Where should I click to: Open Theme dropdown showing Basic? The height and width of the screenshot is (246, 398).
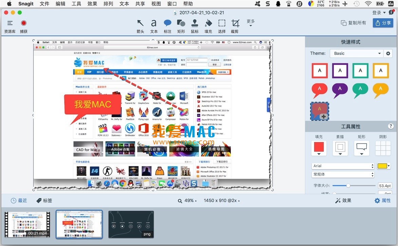click(357, 53)
